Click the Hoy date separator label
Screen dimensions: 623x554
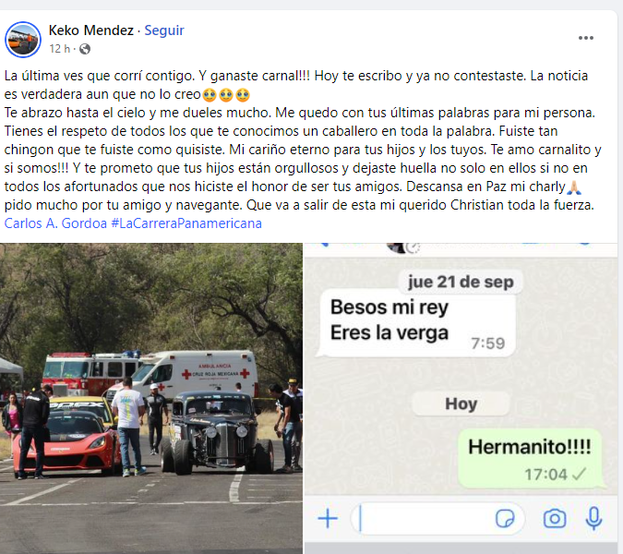coord(461,403)
